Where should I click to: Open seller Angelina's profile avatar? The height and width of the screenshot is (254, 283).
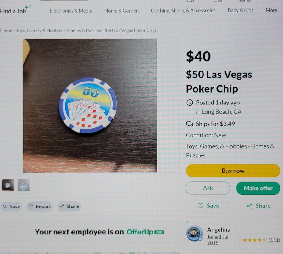click(194, 234)
